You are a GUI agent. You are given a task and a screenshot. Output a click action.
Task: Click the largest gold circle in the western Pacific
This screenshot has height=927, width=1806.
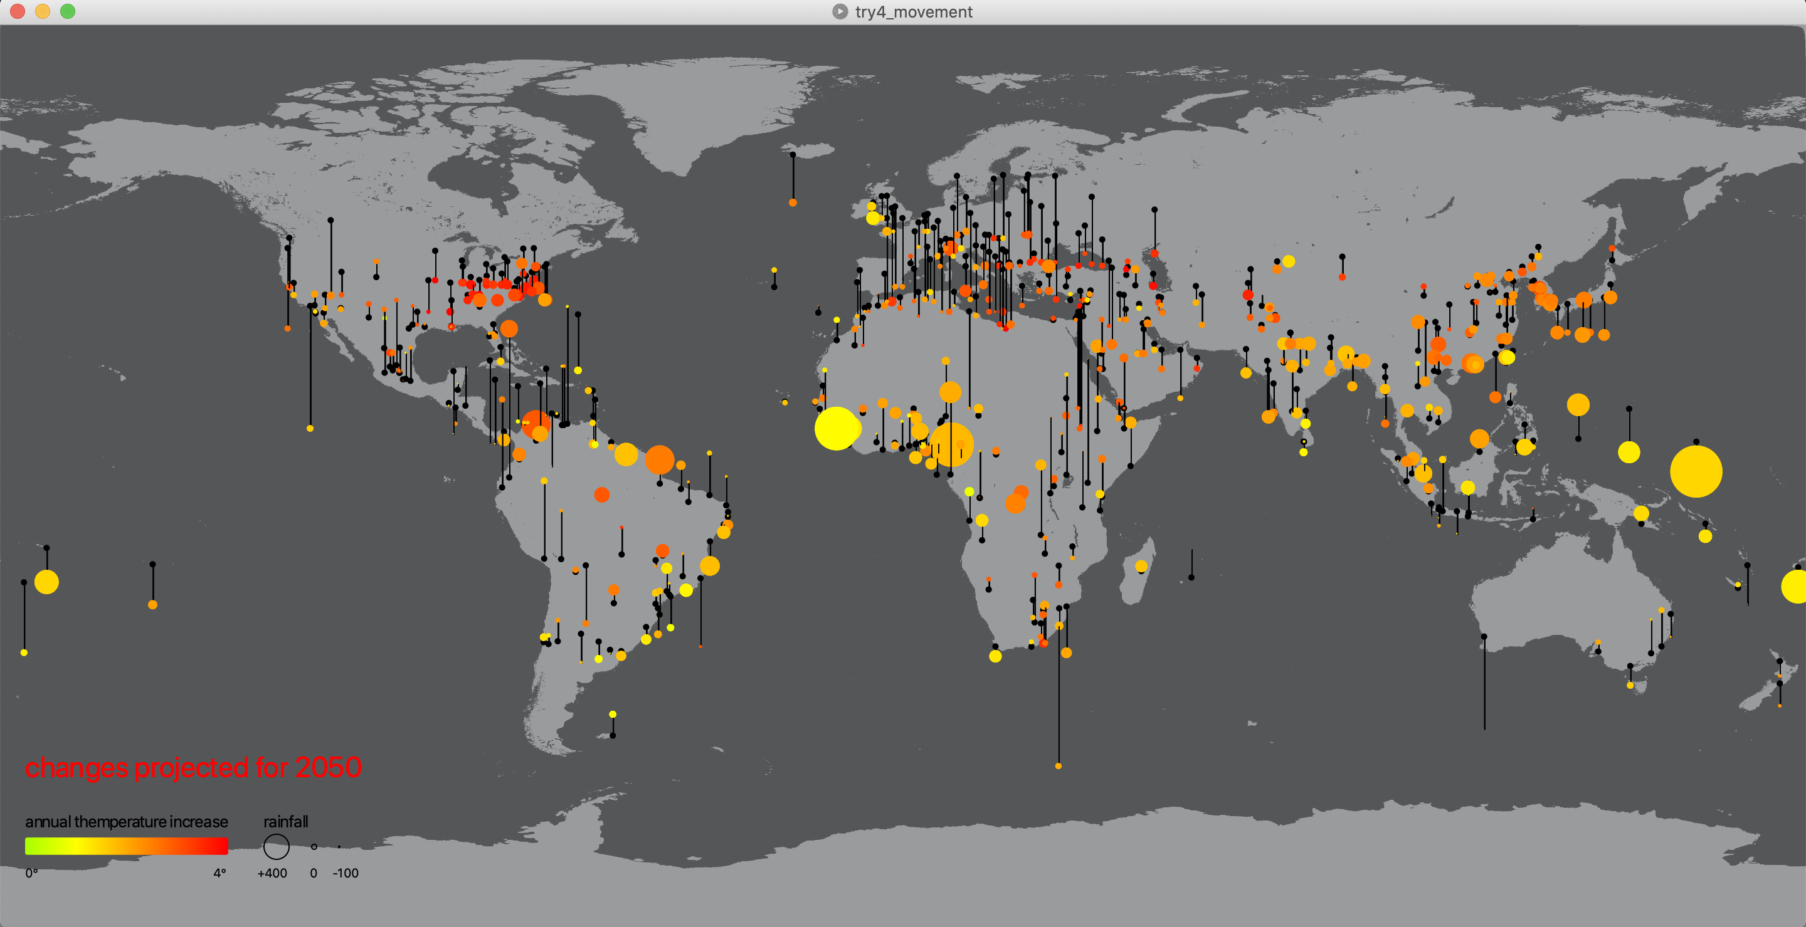point(1696,471)
